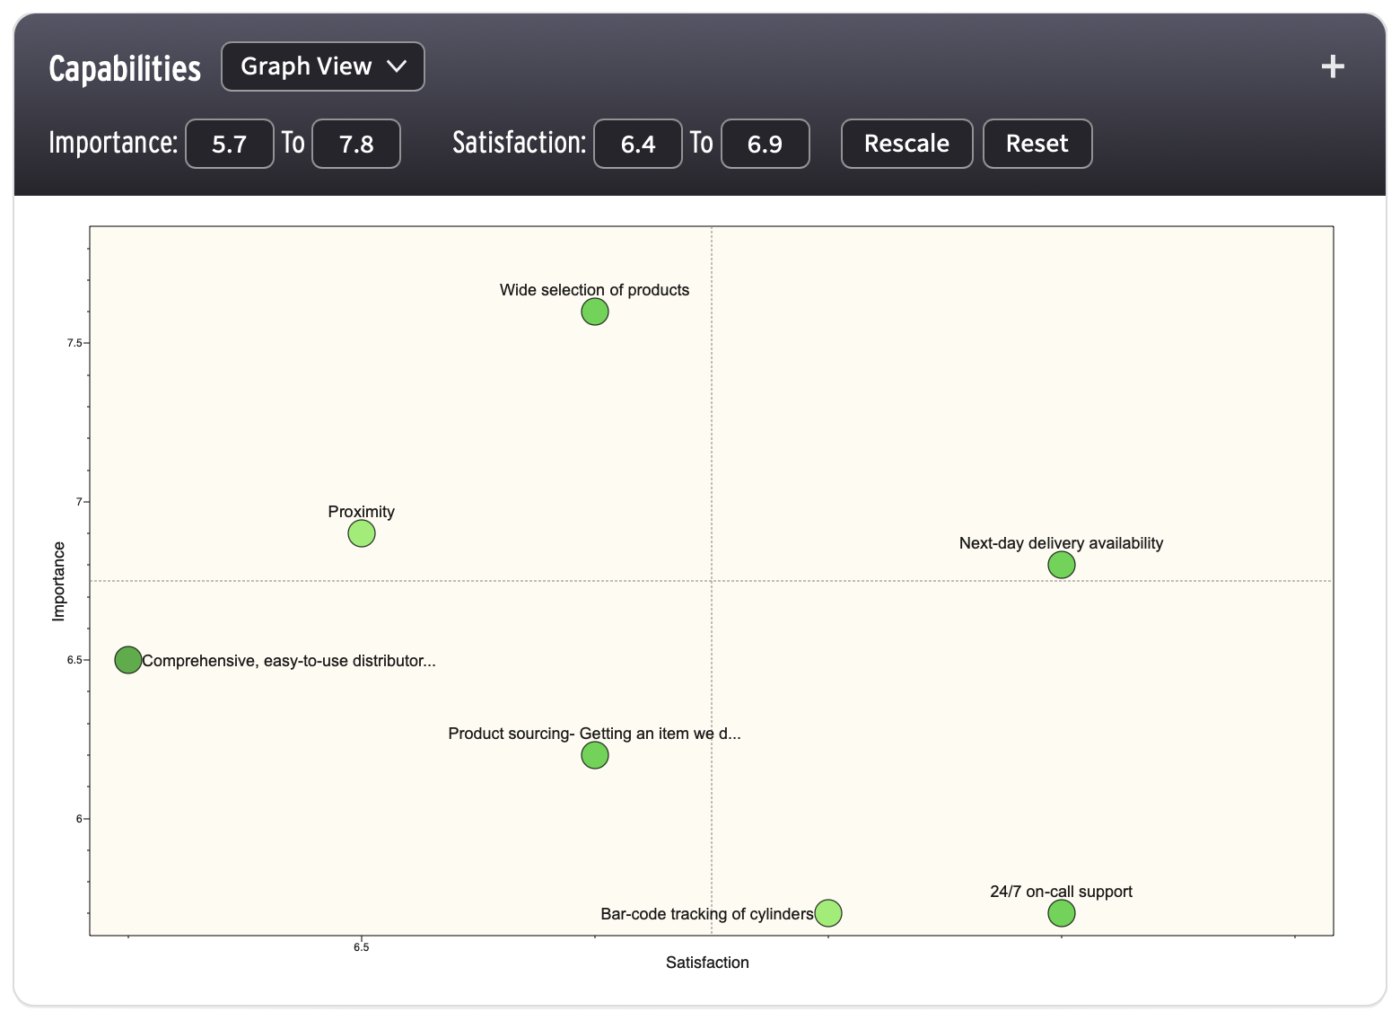Image resolution: width=1400 pixels, height=1029 pixels.
Task: Select the Wide selection of products point
Action: [x=595, y=312]
